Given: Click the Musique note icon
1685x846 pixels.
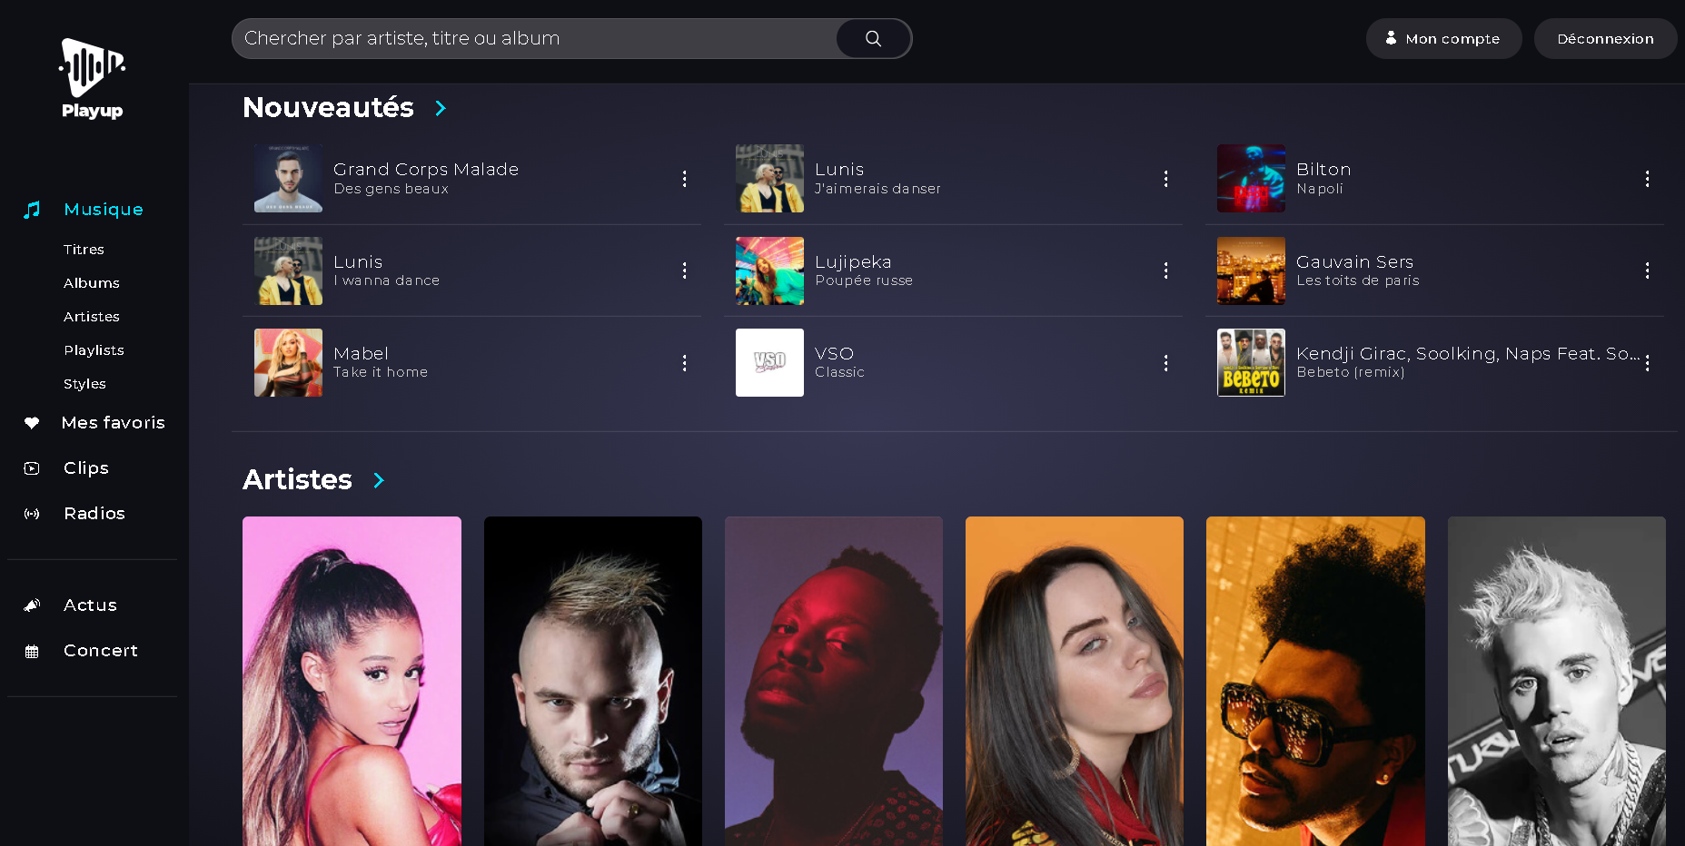Looking at the screenshot, I should [32, 210].
